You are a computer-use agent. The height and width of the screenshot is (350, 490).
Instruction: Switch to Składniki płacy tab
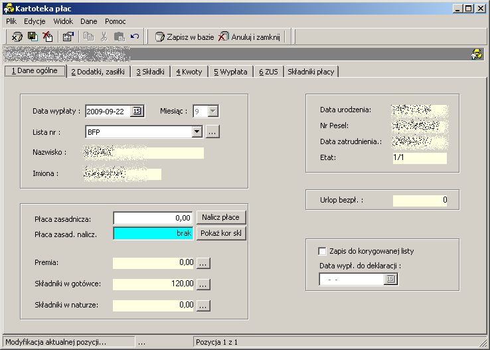[311, 72]
